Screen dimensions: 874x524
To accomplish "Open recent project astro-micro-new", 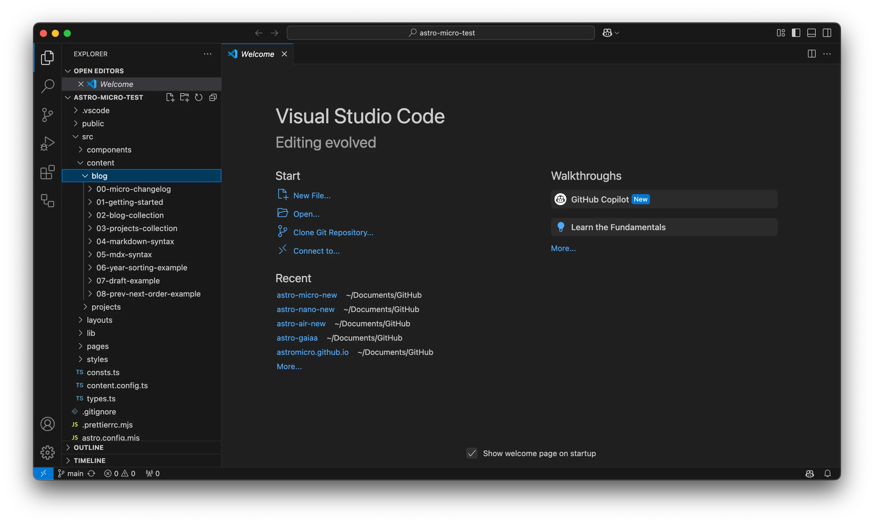I will click(306, 294).
